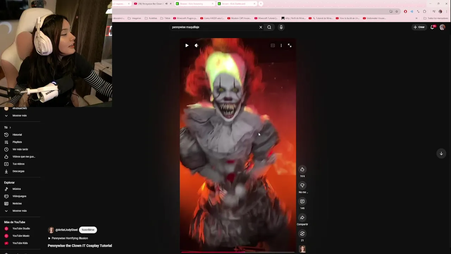Expand the Tú section chevron
The width and height of the screenshot is (451, 254).
pyautogui.click(x=10, y=127)
